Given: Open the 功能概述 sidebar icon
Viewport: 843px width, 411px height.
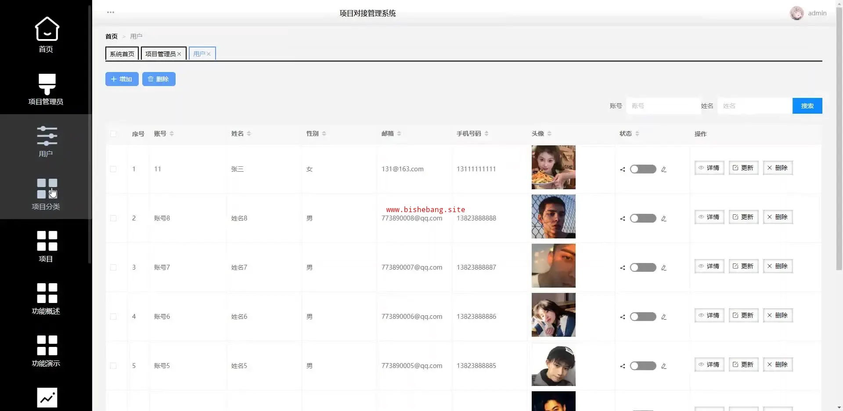Looking at the screenshot, I should 47,293.
